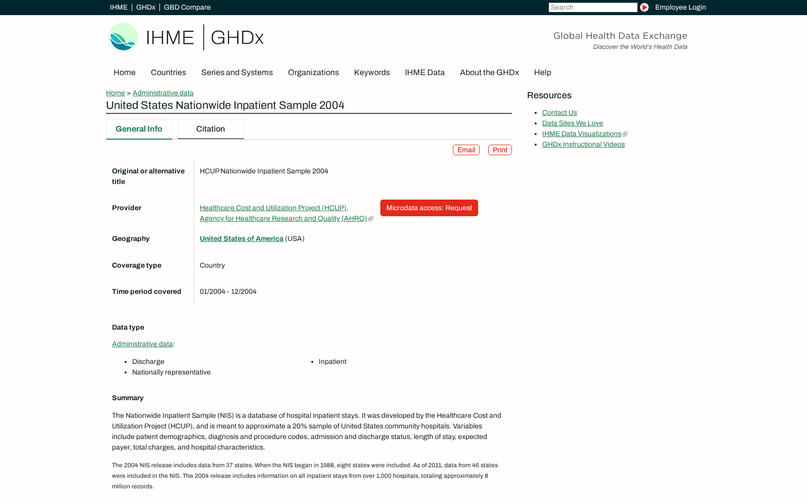Open the Organizations menu

tap(313, 72)
